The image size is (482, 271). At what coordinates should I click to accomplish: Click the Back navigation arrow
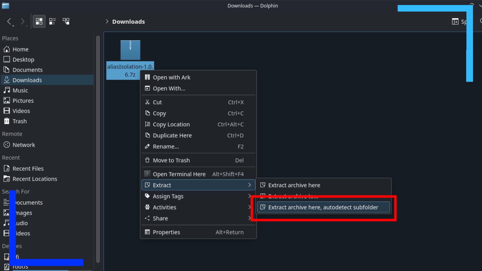(10, 21)
